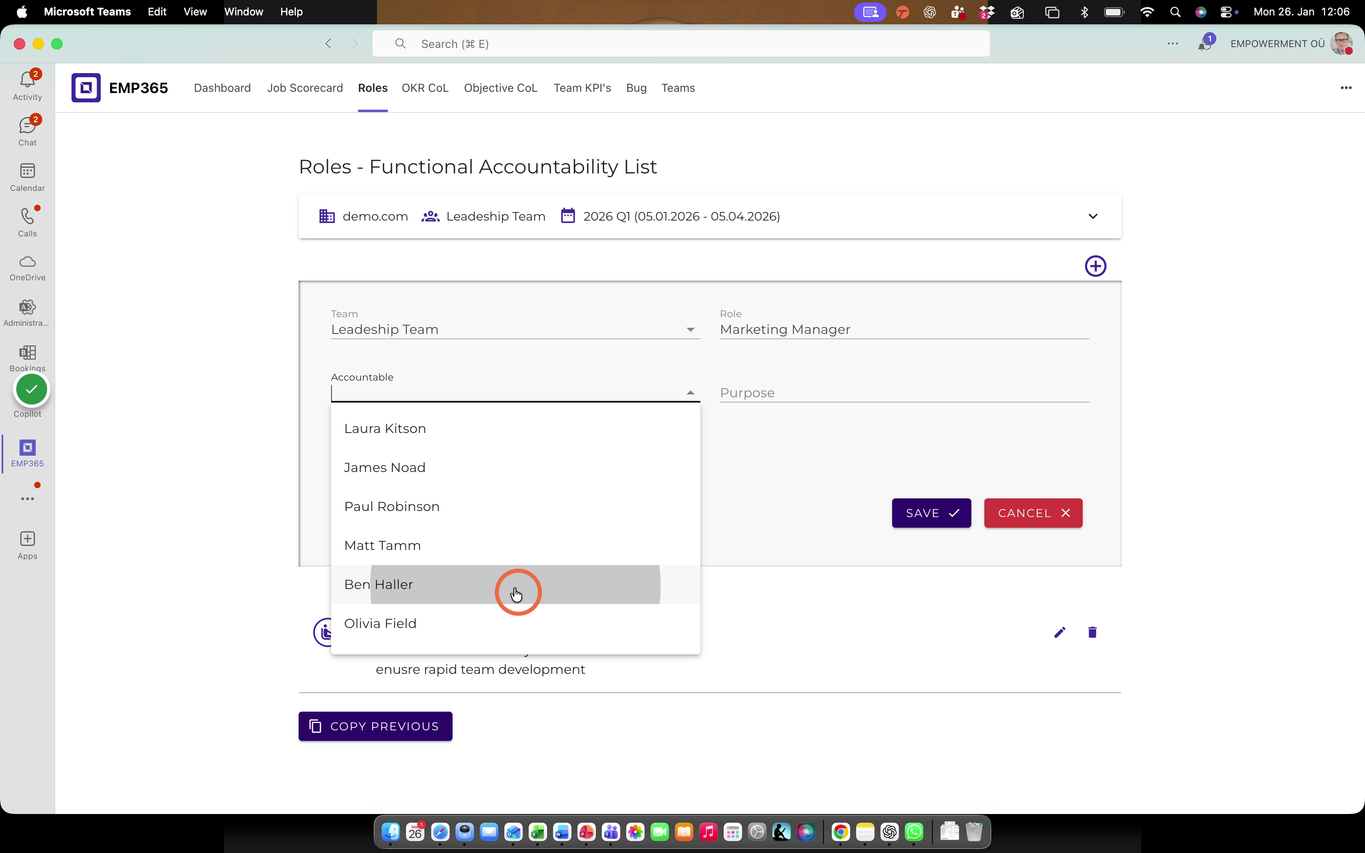
Task: Show more apps ellipsis in sidebar
Action: 27,499
